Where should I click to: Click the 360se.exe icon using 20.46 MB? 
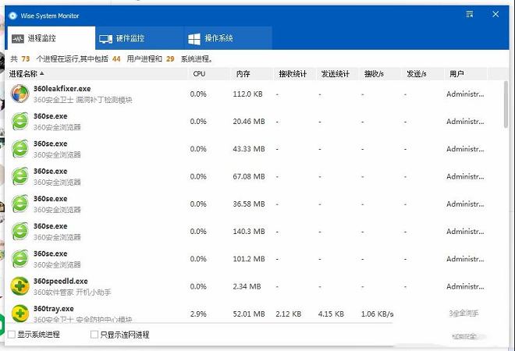click(x=20, y=122)
